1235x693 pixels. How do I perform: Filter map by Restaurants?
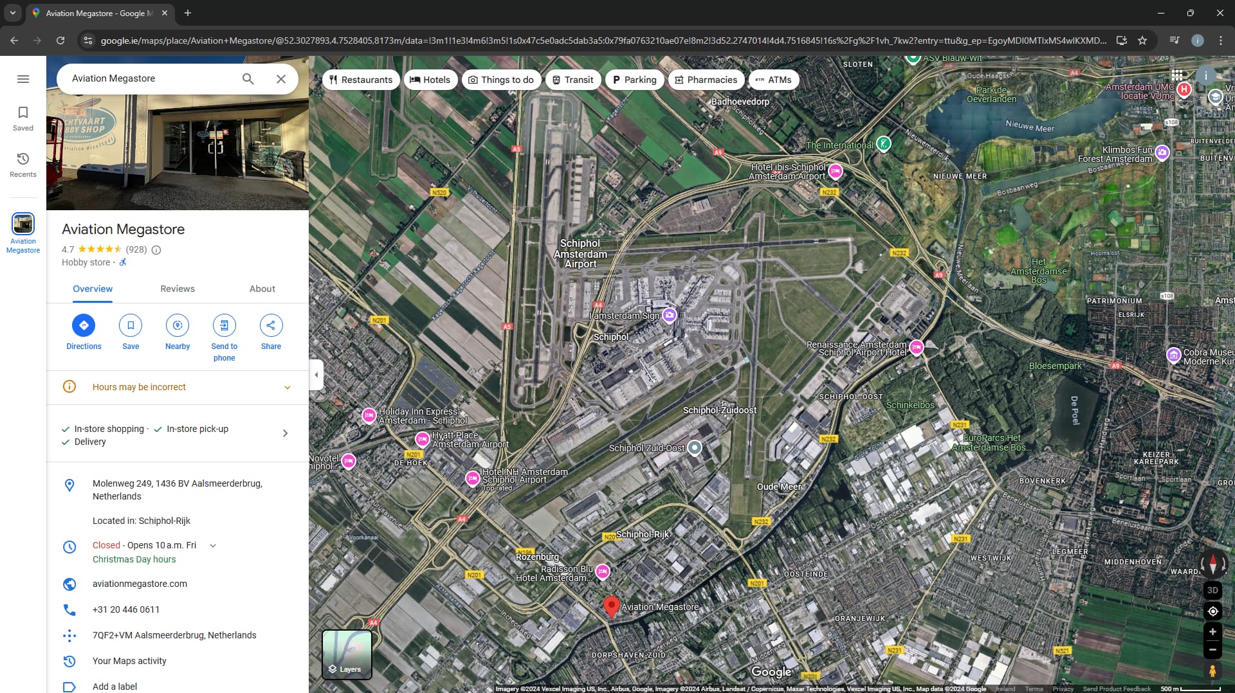tap(361, 80)
